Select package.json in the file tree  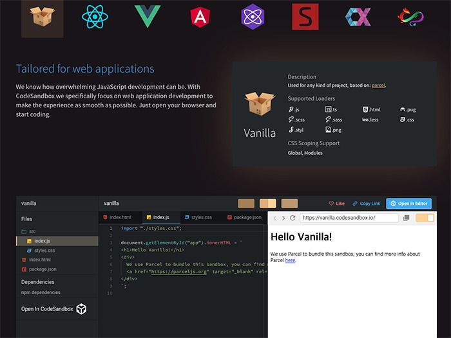pos(57,269)
